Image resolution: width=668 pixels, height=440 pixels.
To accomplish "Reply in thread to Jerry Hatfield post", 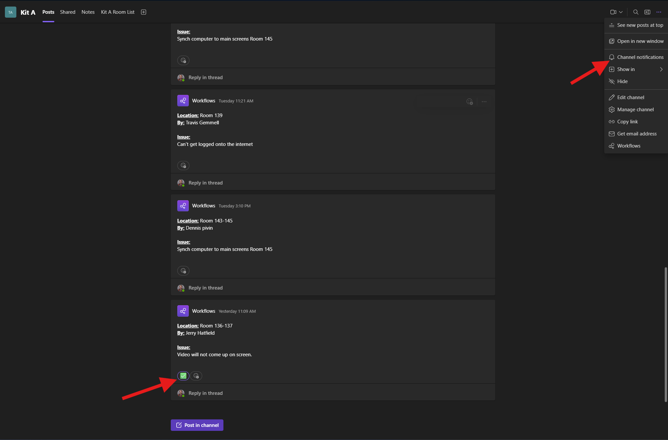I will point(205,393).
